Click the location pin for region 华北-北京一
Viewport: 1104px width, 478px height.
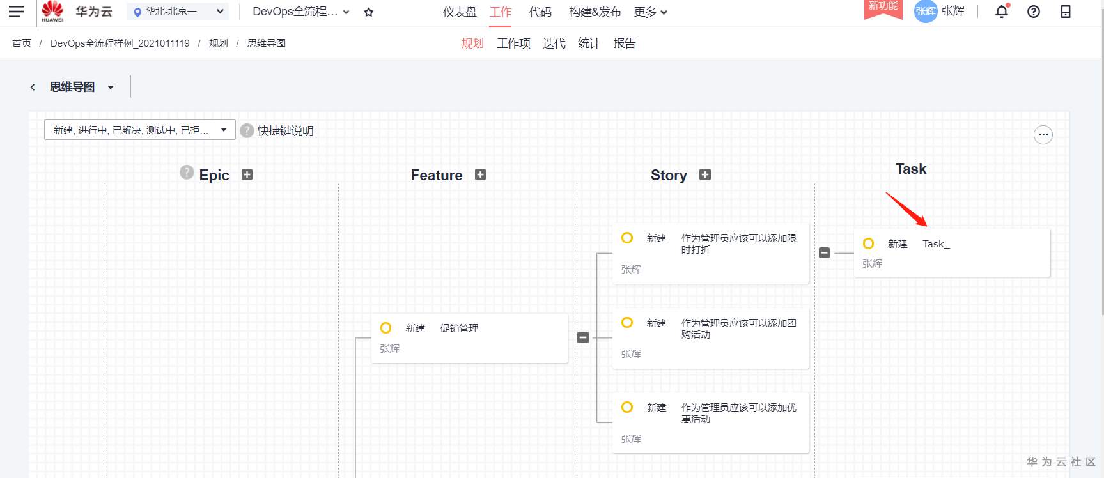coord(137,12)
